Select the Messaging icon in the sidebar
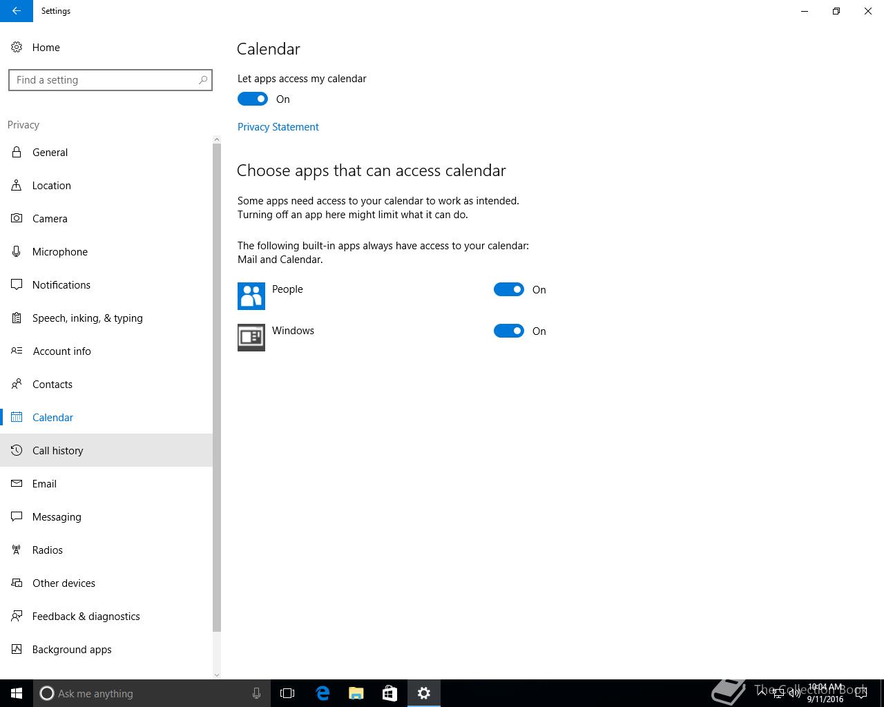This screenshot has height=707, width=884. coord(17,516)
